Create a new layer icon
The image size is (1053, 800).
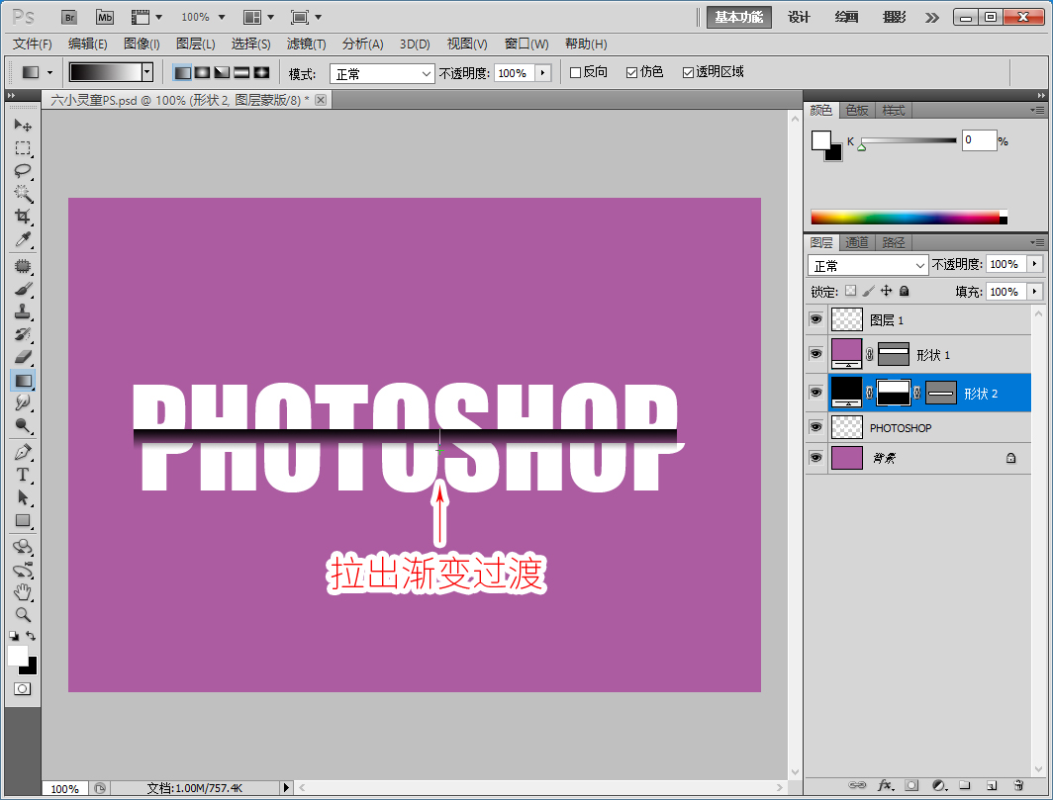(992, 785)
